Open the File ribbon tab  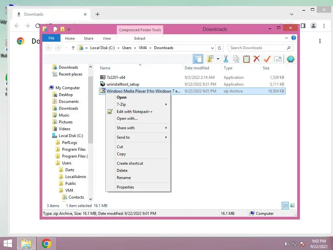coord(51,38)
